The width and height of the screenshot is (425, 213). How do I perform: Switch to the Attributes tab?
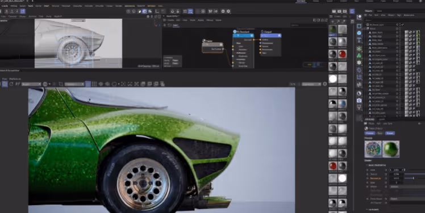point(369,119)
